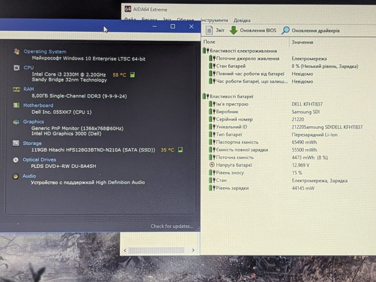Select the Стан батарей row
Screen dimensions: 376x282
[x=283, y=66]
